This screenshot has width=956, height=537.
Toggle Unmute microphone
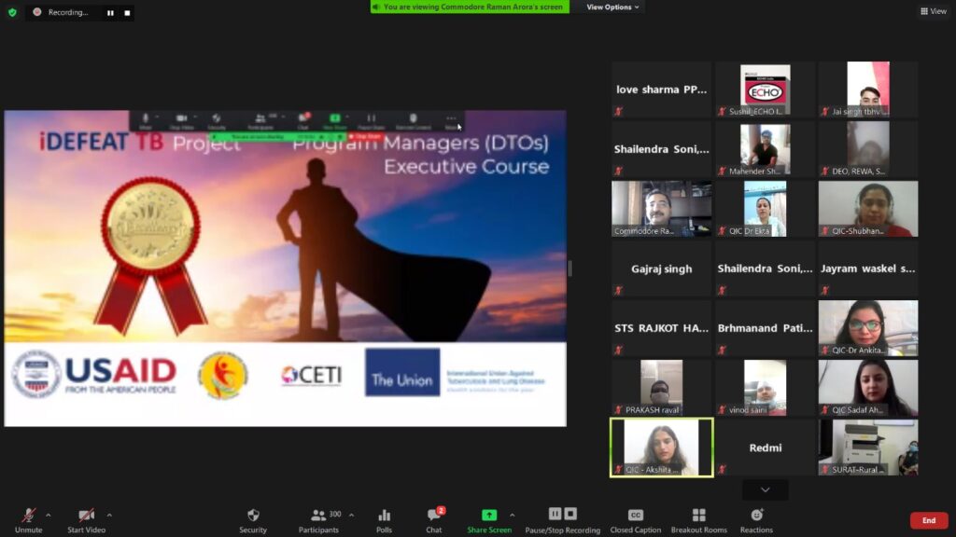(28, 519)
